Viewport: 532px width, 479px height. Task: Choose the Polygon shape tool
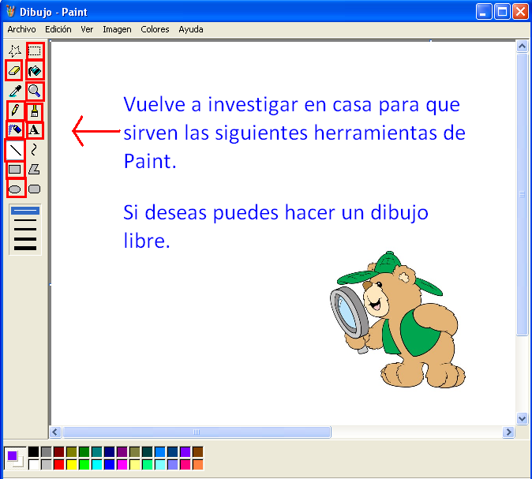point(35,169)
